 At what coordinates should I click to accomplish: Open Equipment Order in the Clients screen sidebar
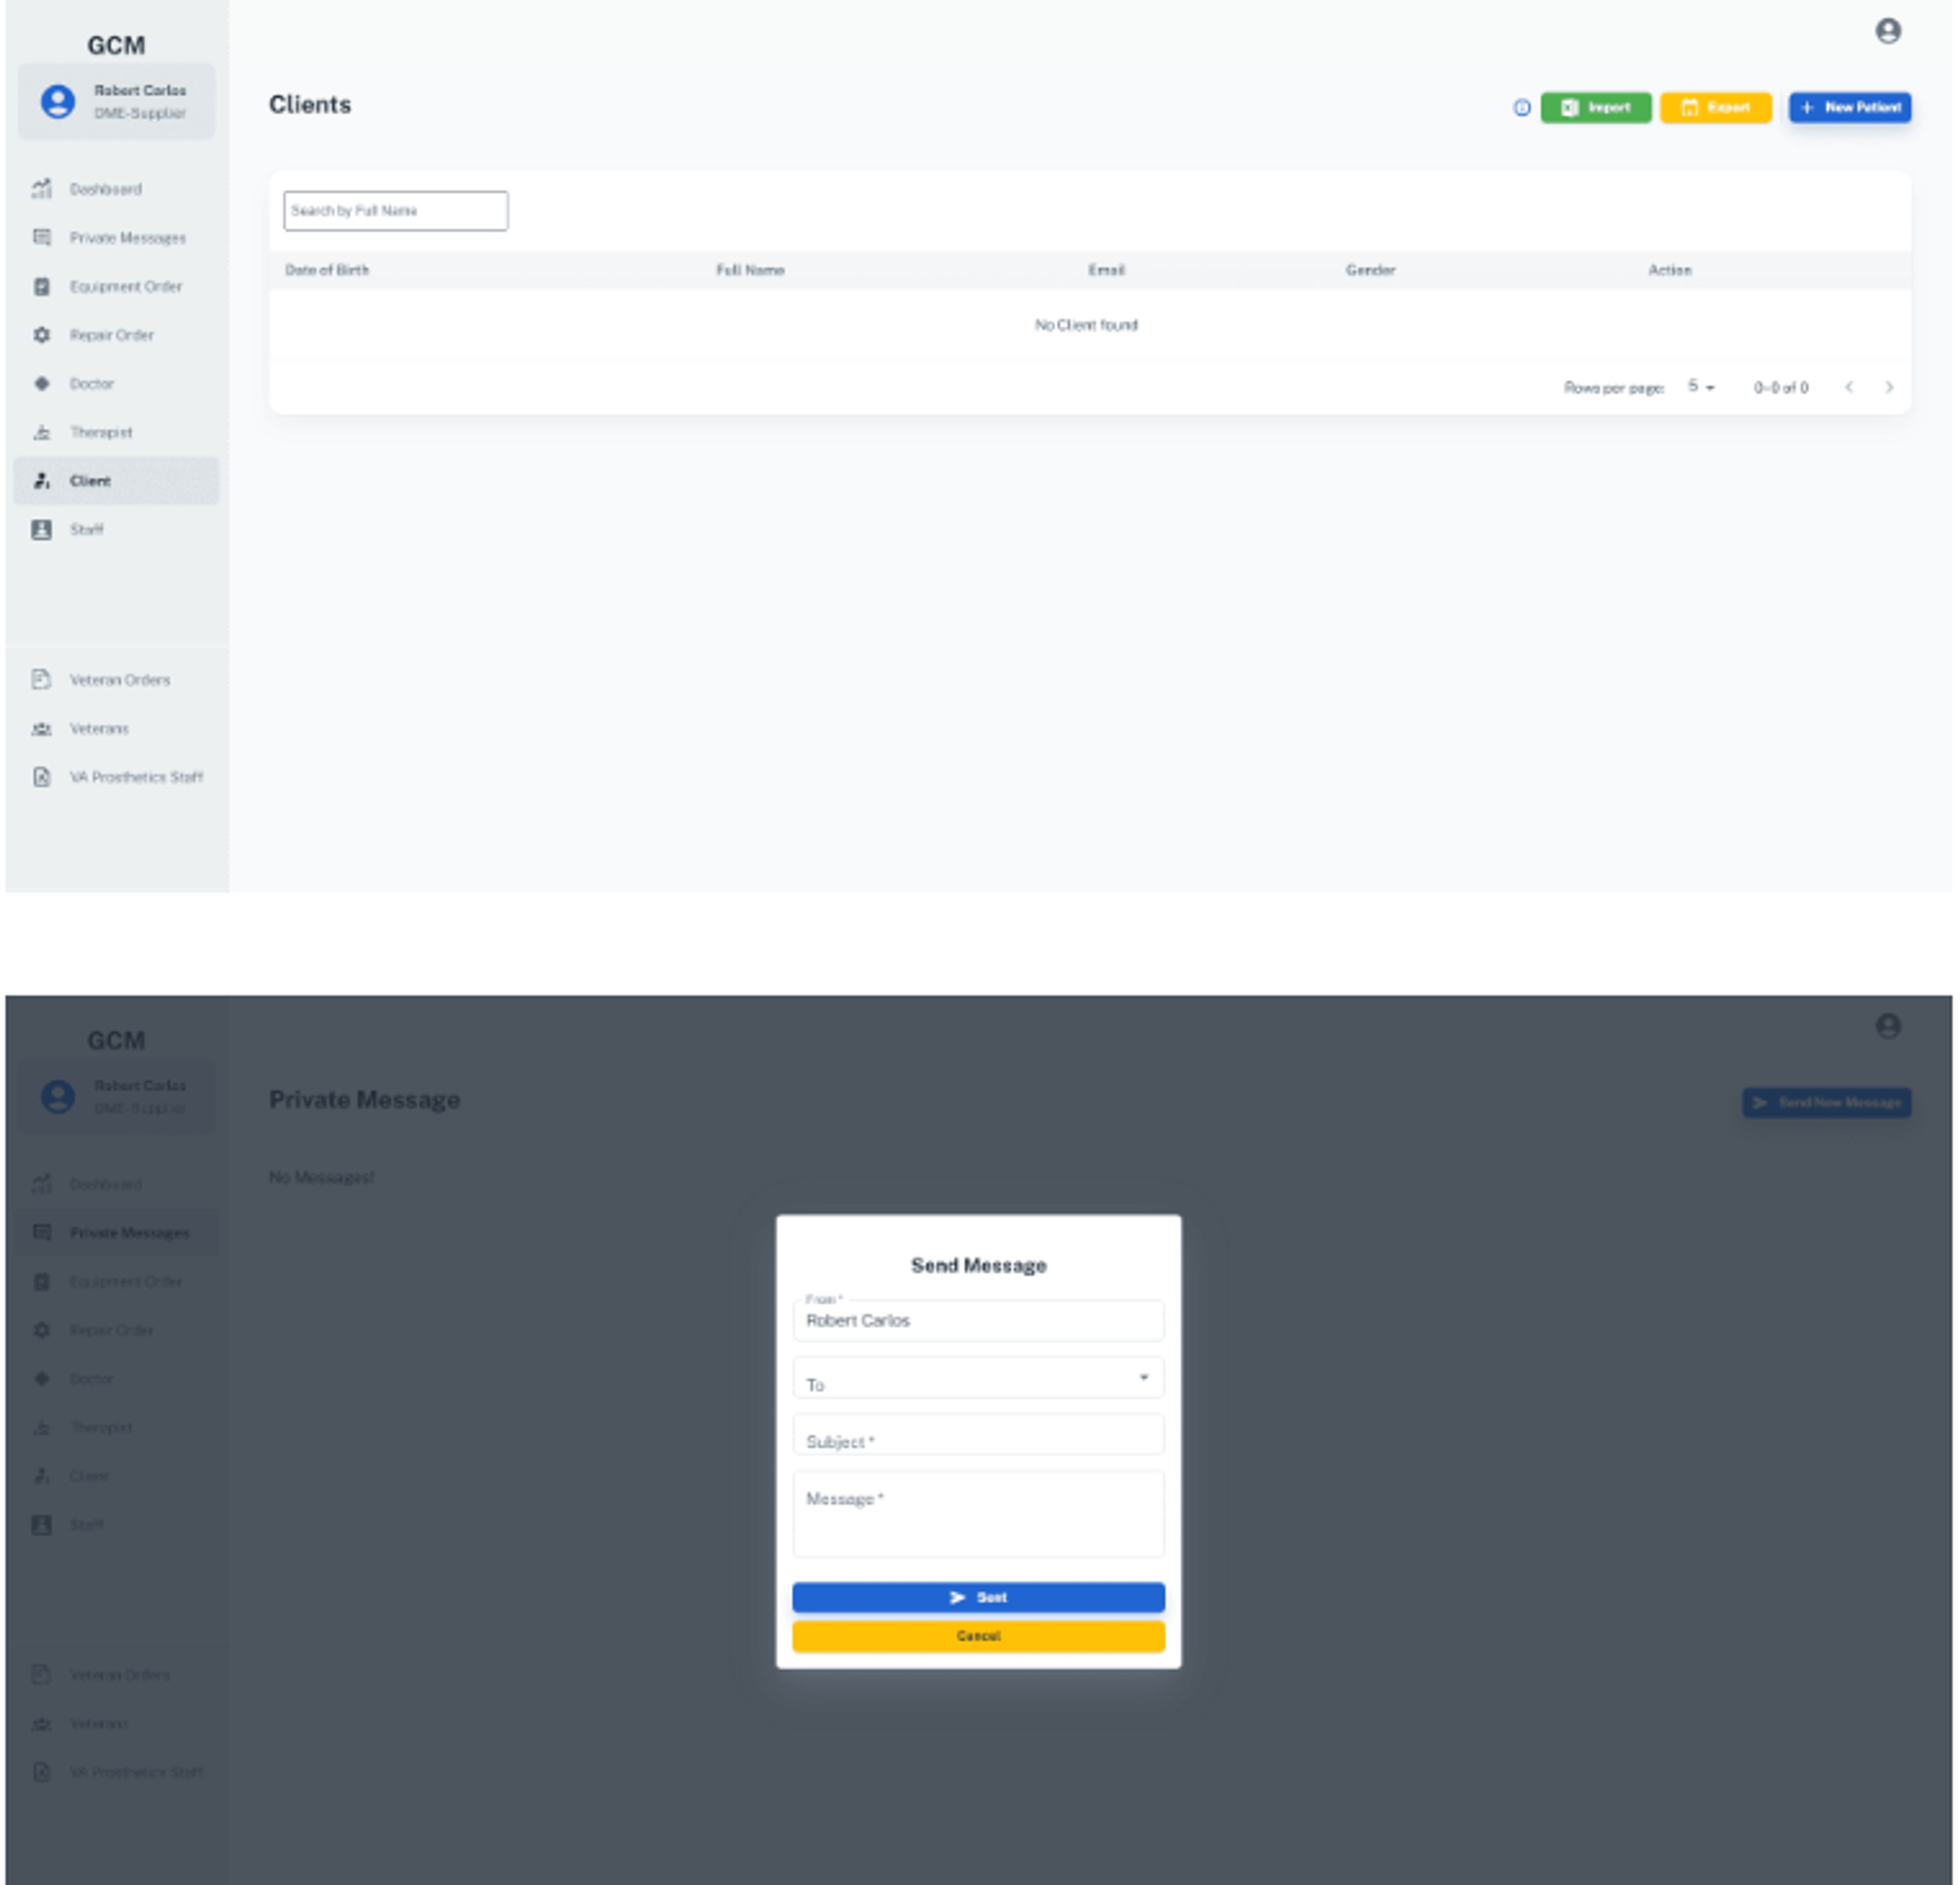(x=116, y=287)
